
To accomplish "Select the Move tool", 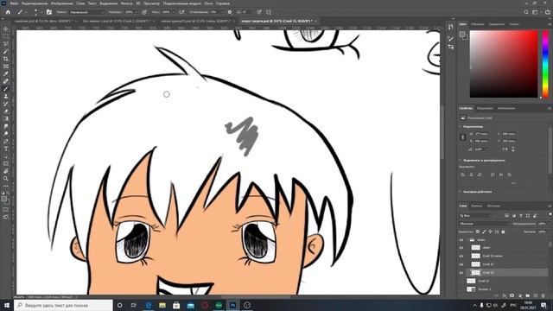I will click(6, 29).
